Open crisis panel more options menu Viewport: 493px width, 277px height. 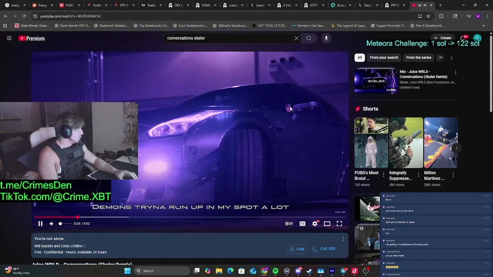tap(343, 239)
